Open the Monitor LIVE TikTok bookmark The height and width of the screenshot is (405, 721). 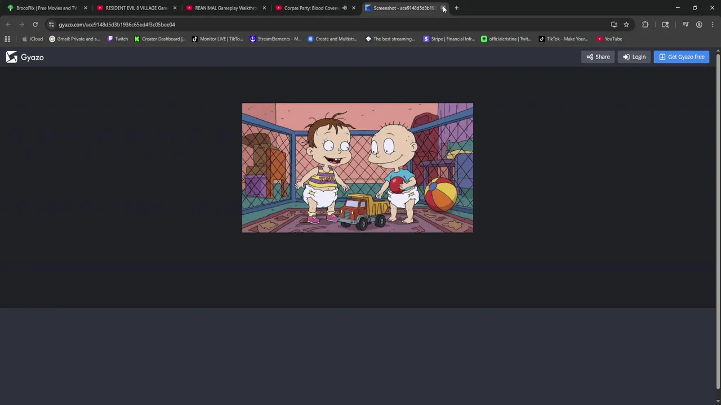[217, 39]
